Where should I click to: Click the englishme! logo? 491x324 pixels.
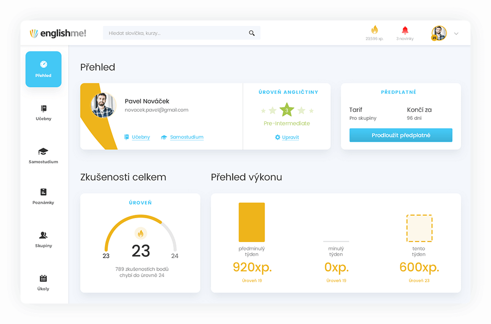[58, 33]
